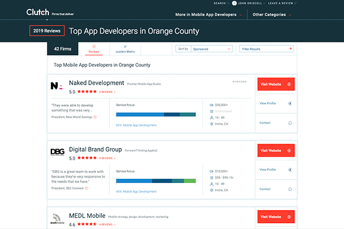Click 60% Mobile App Development link
Image resolution: width=344 pixels, height=229 pixels.
(136, 125)
